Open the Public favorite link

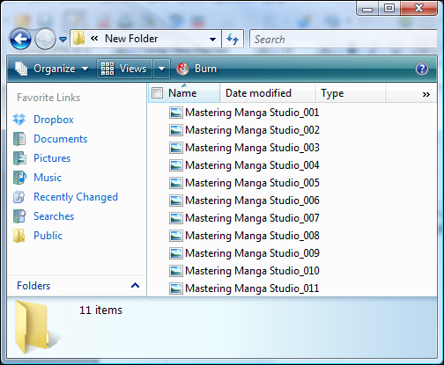point(48,236)
